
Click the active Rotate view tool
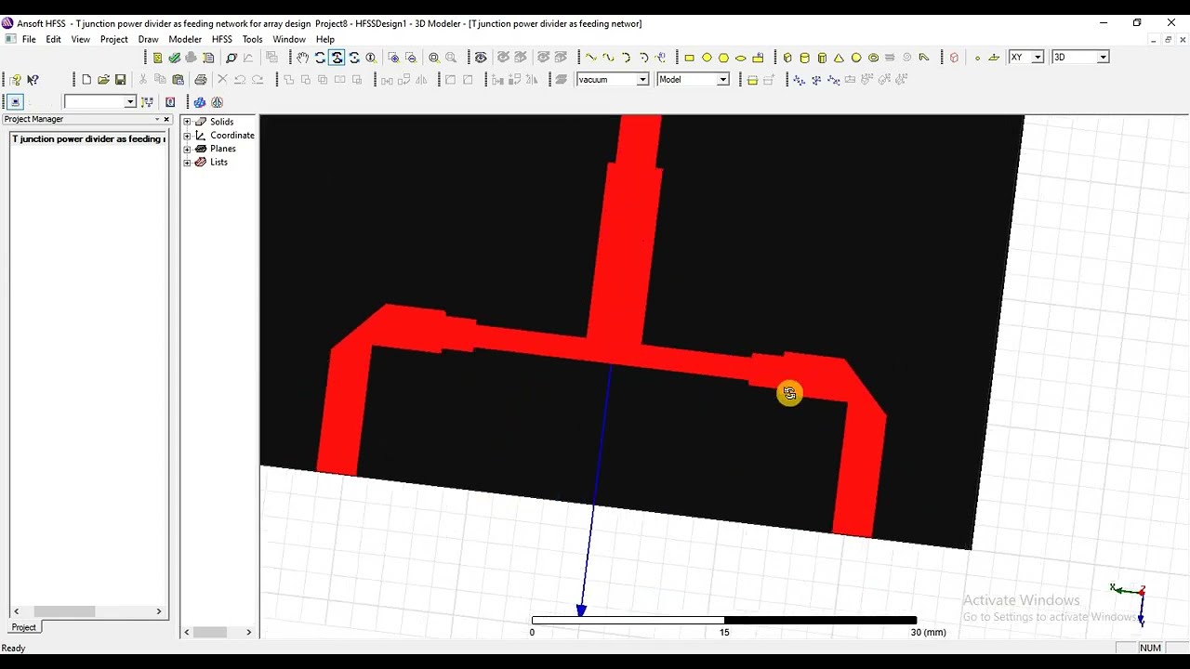coord(337,58)
